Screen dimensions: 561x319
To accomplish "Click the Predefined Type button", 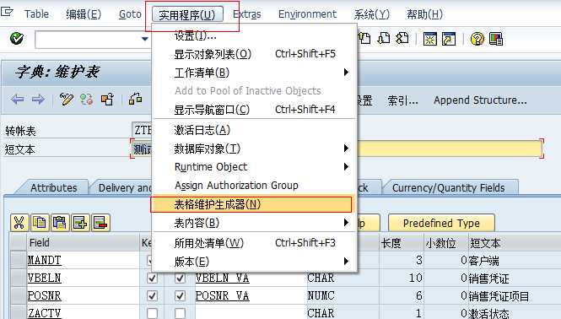I will coord(441,223).
